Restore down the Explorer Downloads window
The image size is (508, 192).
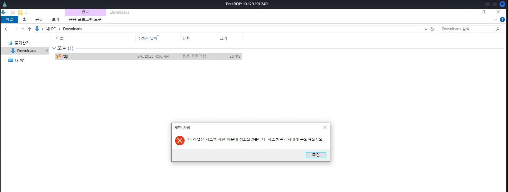[484, 12]
